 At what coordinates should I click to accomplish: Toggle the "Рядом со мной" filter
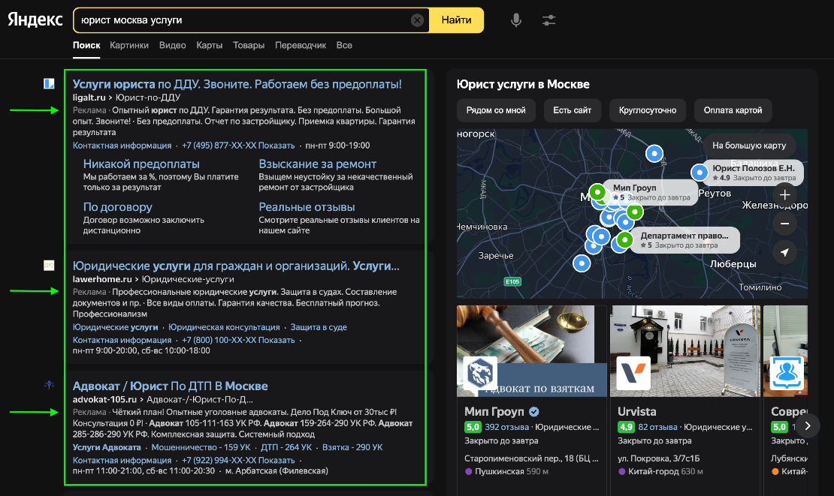click(496, 110)
